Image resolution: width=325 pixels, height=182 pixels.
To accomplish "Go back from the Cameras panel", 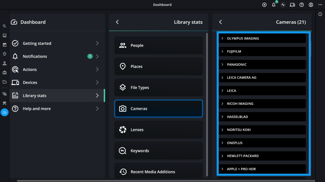I will coord(220,22).
